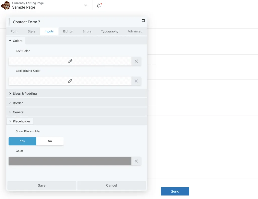The image size is (258, 199).
Task: Open the Button tab
Action: coord(68,31)
